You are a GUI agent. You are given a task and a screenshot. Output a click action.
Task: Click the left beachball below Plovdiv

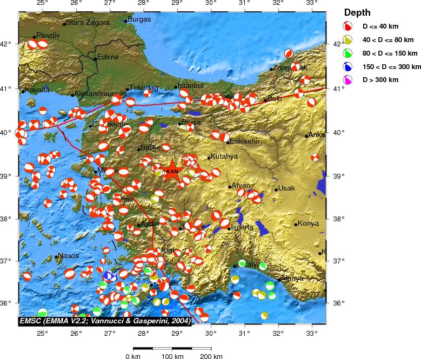[x=33, y=44]
